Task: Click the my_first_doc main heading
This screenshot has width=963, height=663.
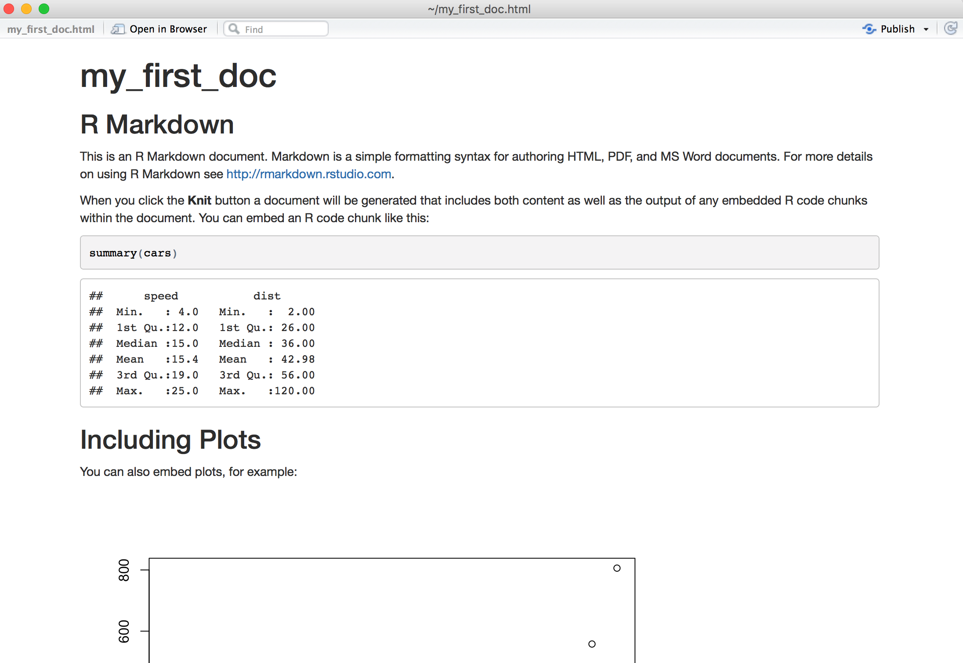Action: click(x=178, y=76)
